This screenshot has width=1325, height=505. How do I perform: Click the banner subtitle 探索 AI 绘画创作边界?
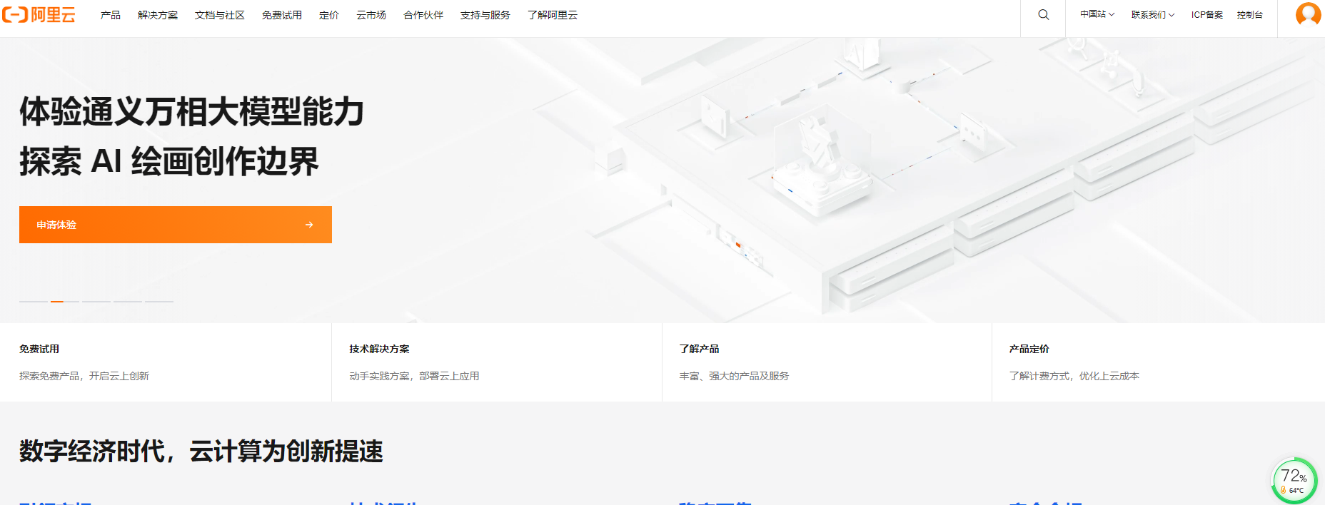tap(169, 161)
